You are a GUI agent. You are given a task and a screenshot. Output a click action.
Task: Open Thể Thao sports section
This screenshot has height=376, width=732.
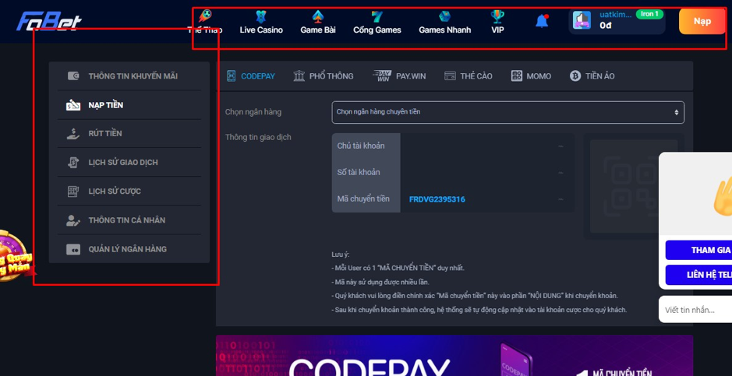[x=205, y=23]
